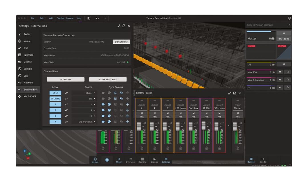Click the swap arrows icon in ST LR row
The image size is (308, 193).
click(66, 93)
